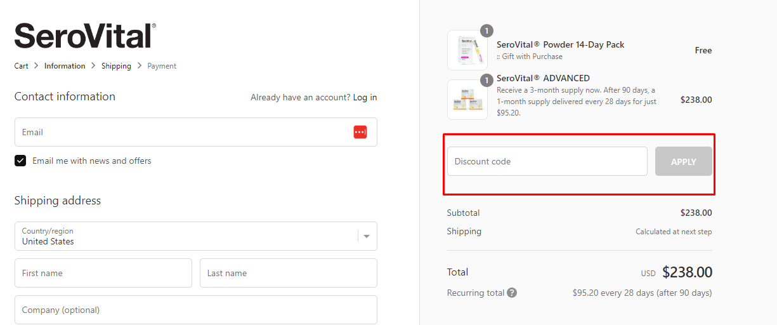Select the Information breadcrumb step
Viewport: 777px width, 325px height.
[x=65, y=66]
